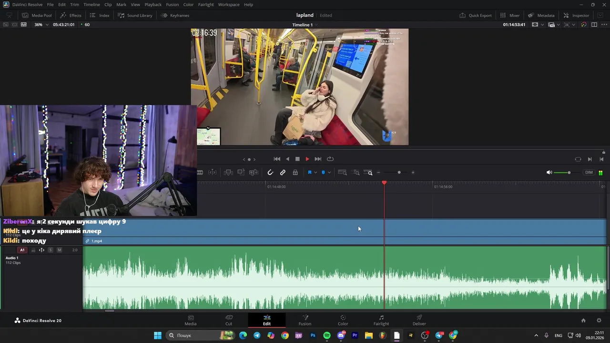Screen dimensions: 610x343
Task: Open the Trim menu
Action: pyautogui.click(x=74, y=4)
